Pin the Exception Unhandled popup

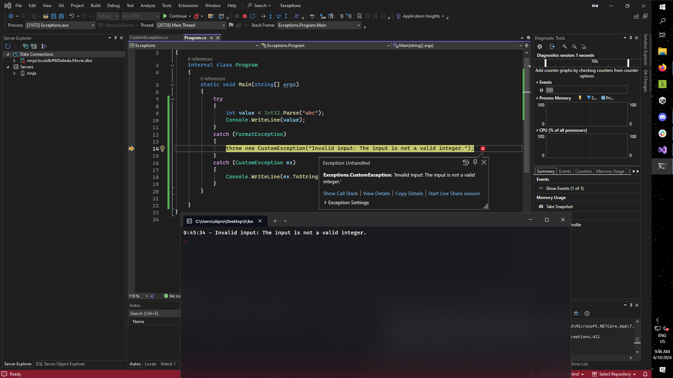point(475,162)
